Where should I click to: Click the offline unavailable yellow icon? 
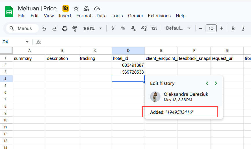click(66, 8)
